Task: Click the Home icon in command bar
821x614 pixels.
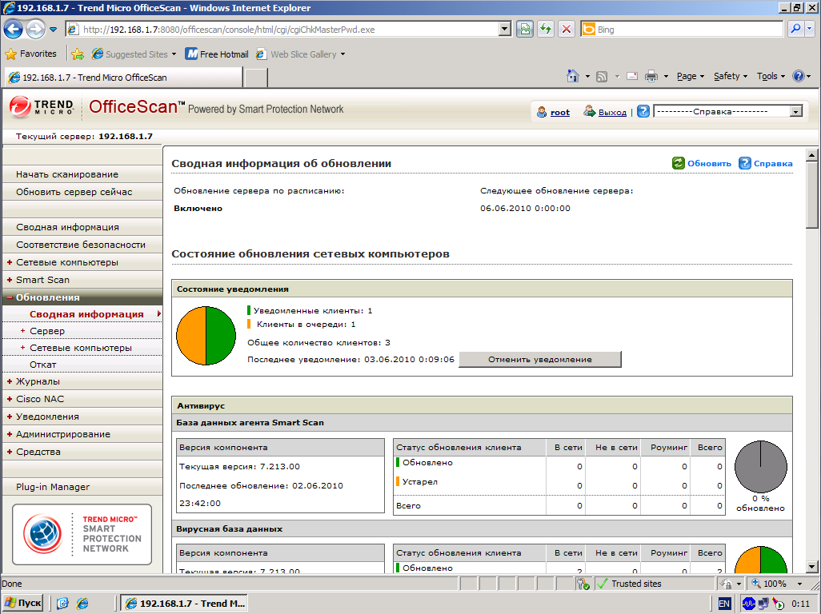Action: click(x=573, y=77)
